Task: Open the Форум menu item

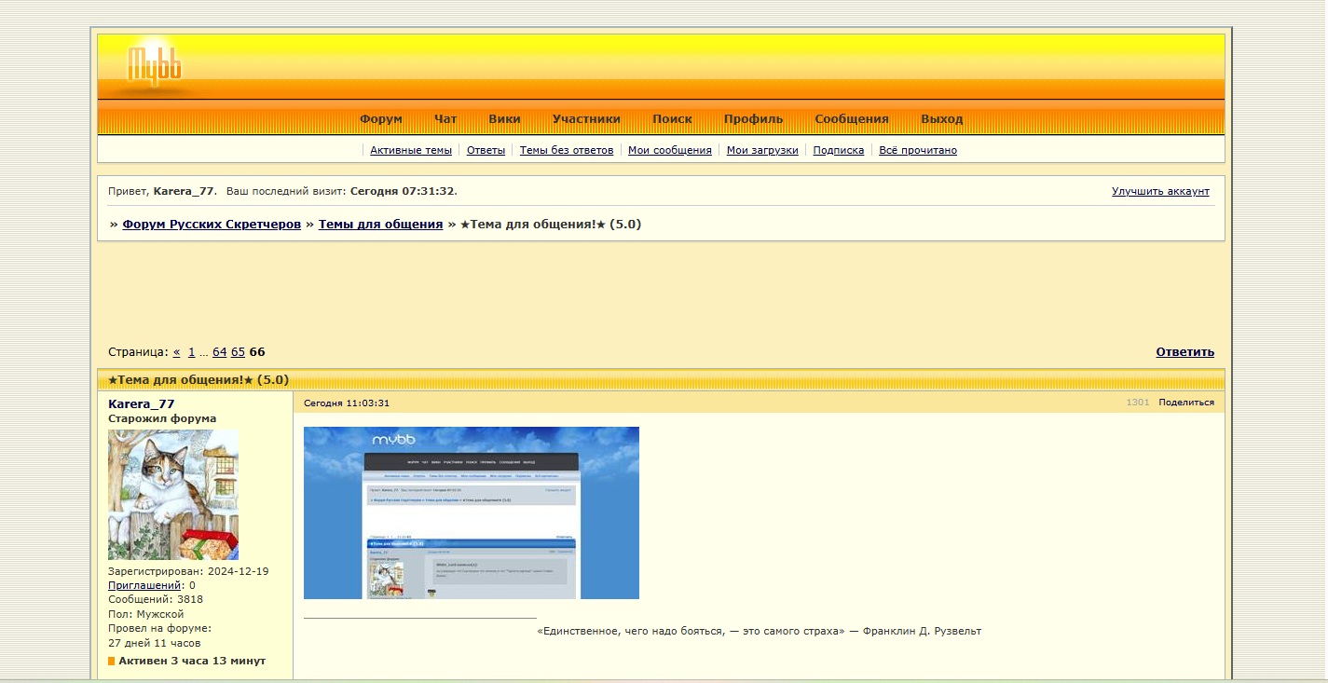Action: coord(380,119)
